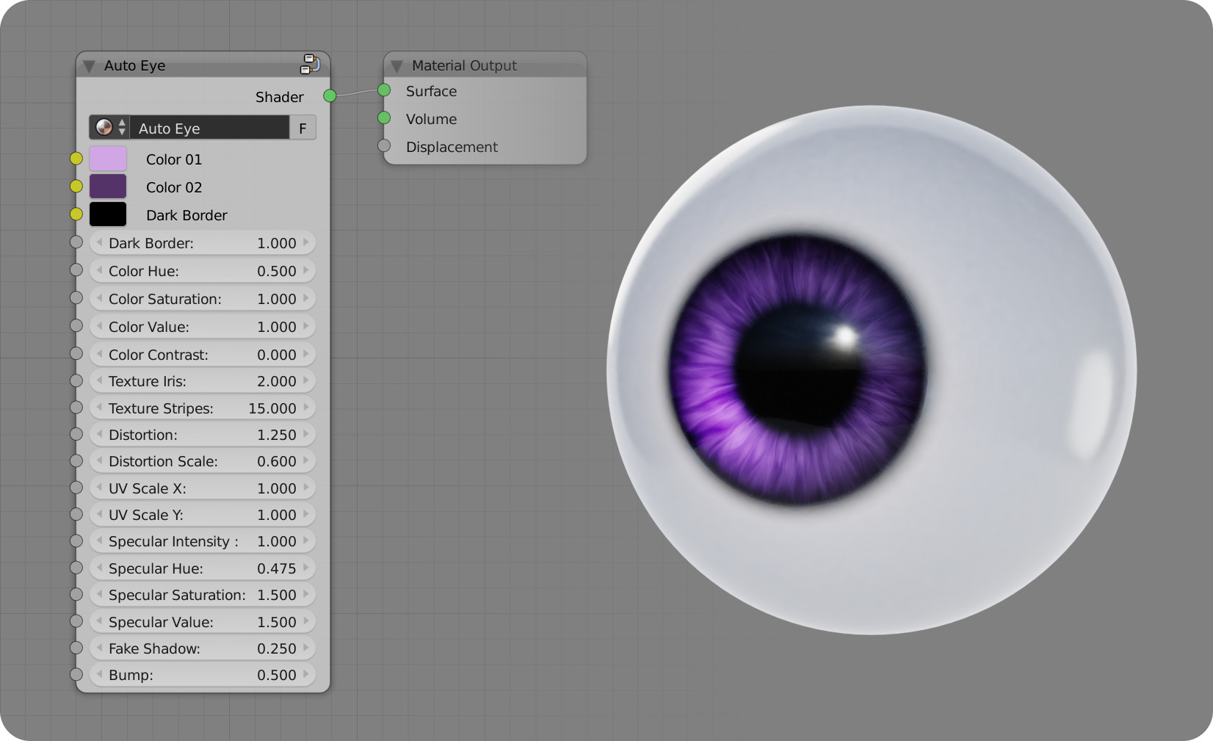Click the Dark Border value input socket

point(76,242)
